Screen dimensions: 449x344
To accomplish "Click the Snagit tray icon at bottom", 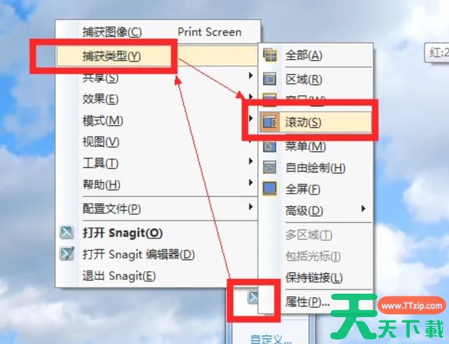I will tap(253, 297).
